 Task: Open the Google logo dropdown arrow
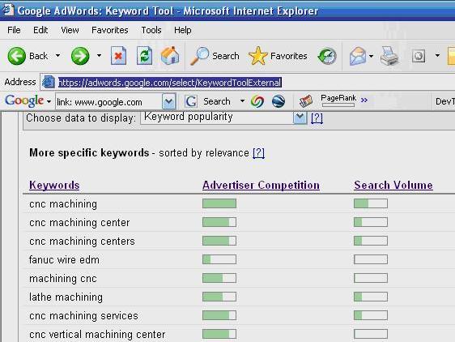(49, 101)
